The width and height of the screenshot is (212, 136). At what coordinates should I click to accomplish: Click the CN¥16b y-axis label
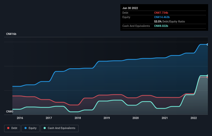tap(11, 34)
